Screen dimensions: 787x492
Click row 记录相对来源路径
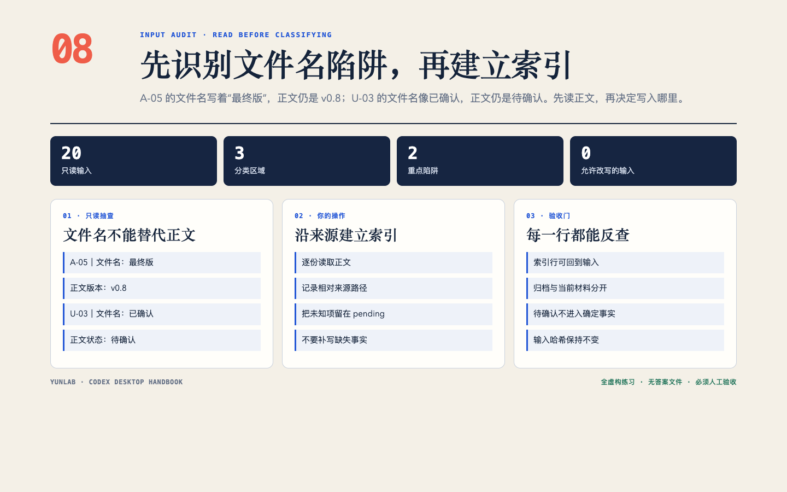[x=393, y=288]
